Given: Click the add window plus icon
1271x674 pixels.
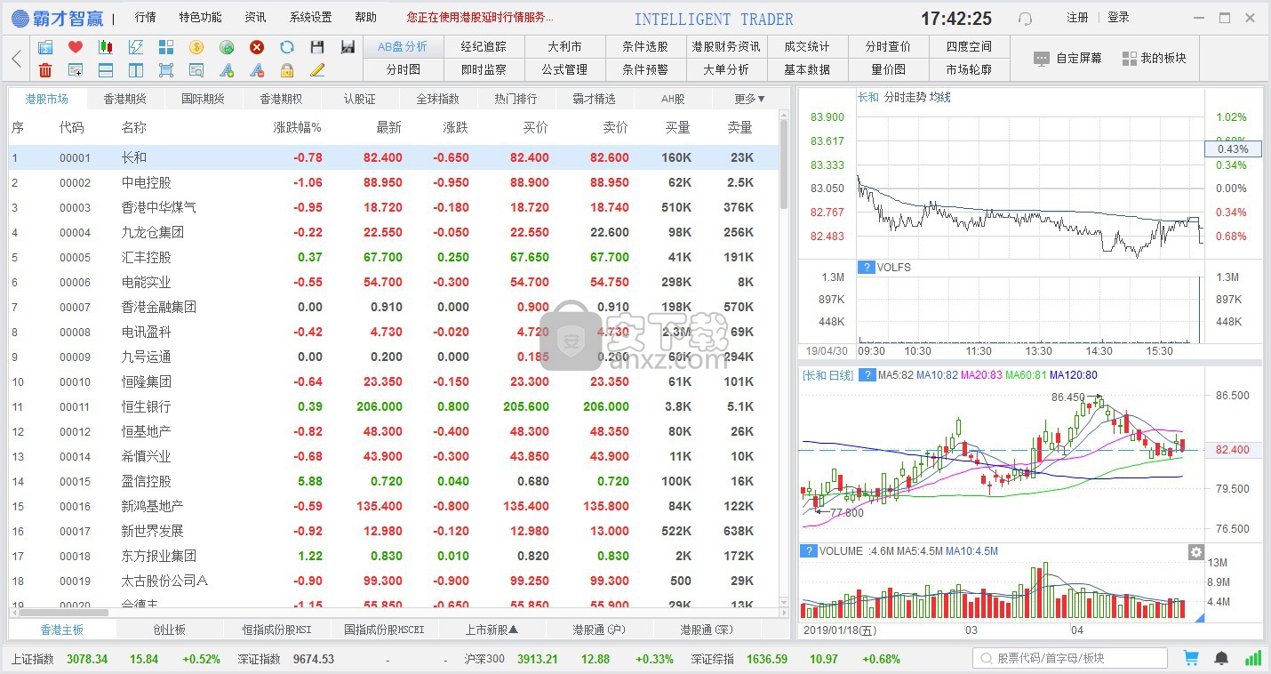Looking at the screenshot, I should (76, 70).
